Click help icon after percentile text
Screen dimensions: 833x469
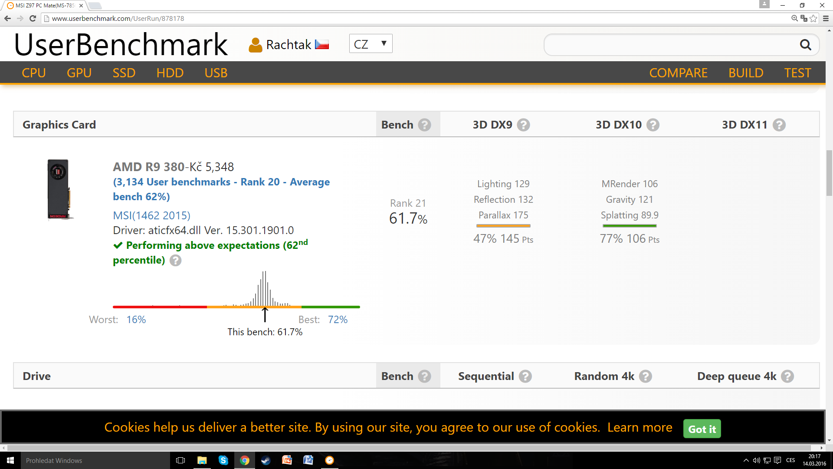175,261
